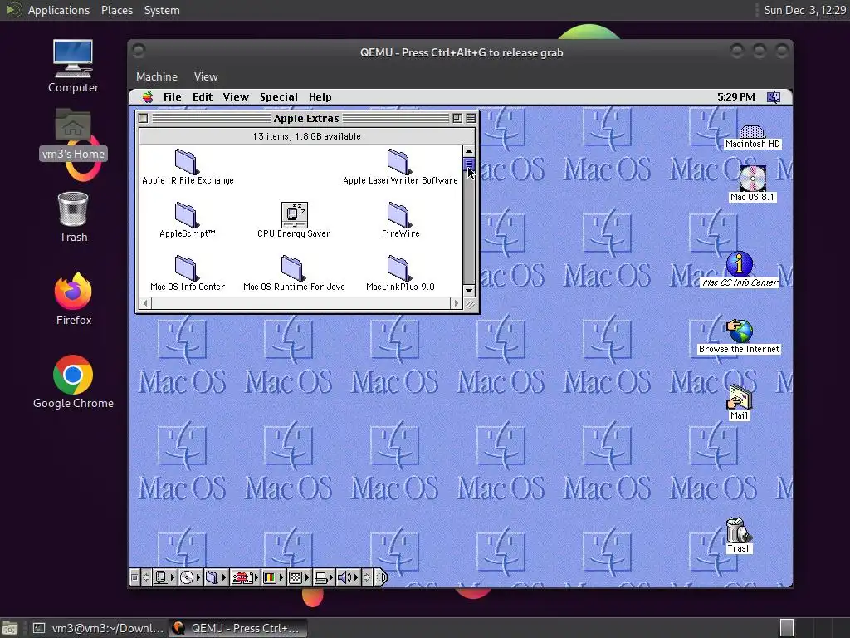
Task: Open the File Sharing control strip module
Action: click(215, 577)
